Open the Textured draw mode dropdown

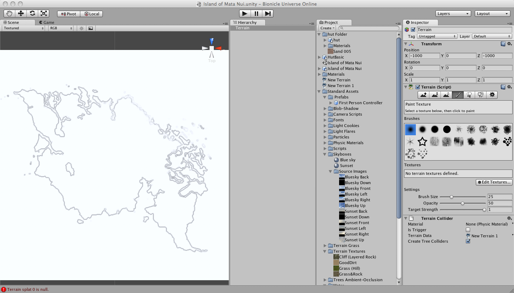(24, 28)
